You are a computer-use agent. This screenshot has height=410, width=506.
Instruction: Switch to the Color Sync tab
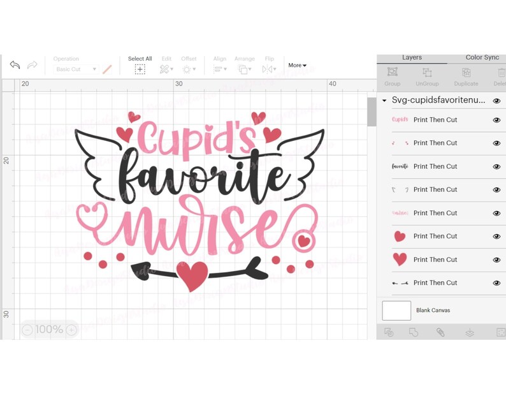click(482, 57)
